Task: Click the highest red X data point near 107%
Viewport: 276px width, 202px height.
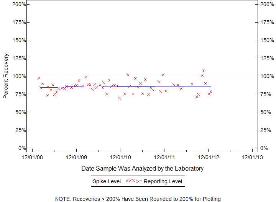Action: point(204,71)
